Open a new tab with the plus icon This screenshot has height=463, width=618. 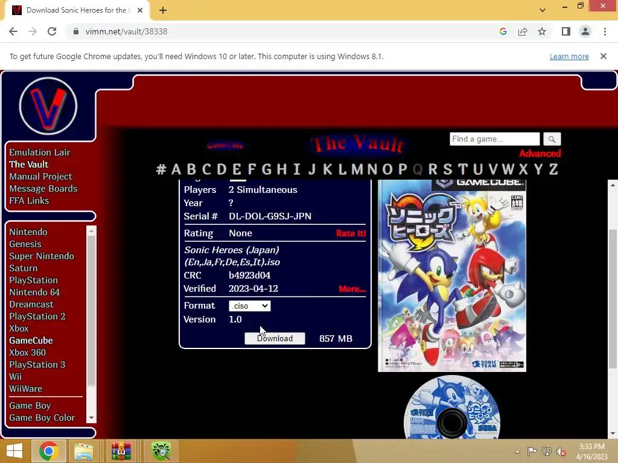click(163, 10)
